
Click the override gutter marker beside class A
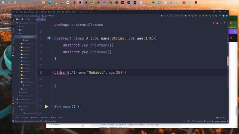[49, 38]
